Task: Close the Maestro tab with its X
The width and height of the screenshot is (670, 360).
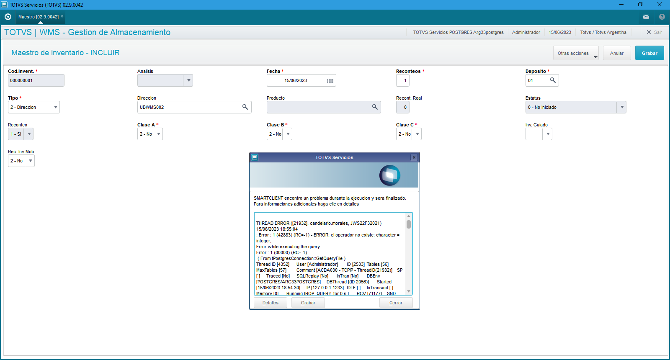Action: pyautogui.click(x=62, y=17)
